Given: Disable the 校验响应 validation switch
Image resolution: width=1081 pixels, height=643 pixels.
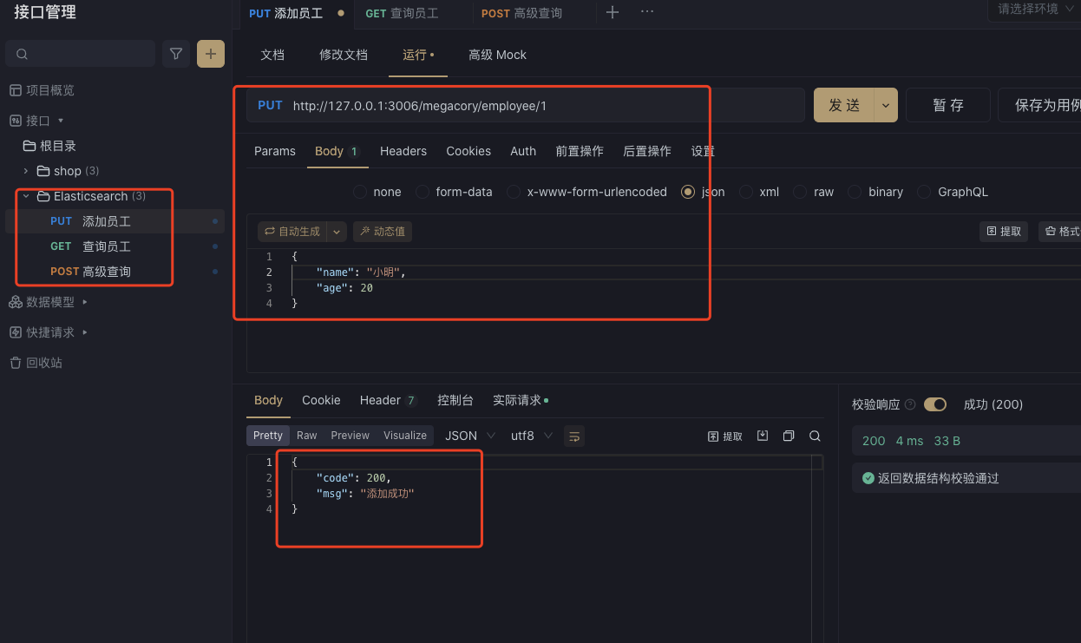Looking at the screenshot, I should click(x=935, y=404).
